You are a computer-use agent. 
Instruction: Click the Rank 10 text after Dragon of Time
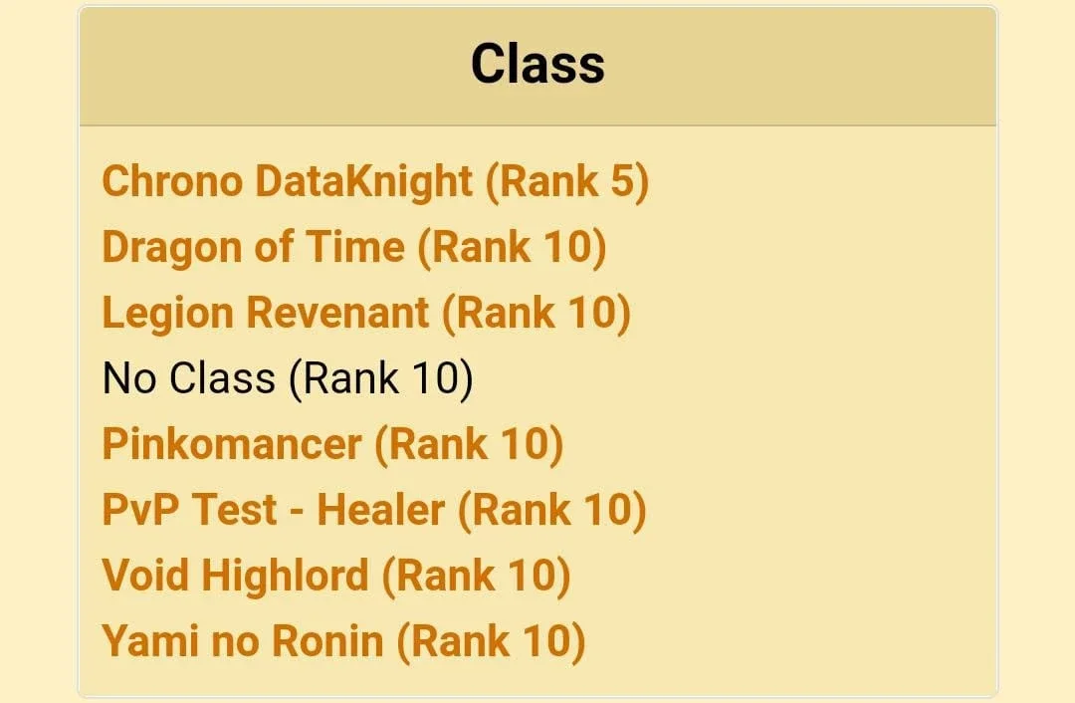click(513, 247)
